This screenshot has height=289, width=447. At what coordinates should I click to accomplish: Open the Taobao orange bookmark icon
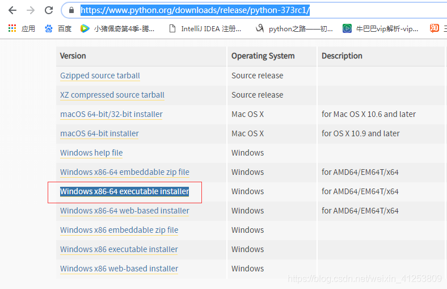[x=434, y=28]
